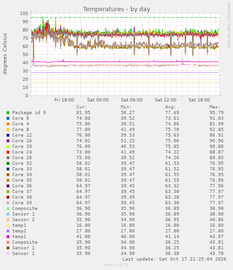Viewport: 233px width, 270px height.
Task: Click the magenta temp1 color swatch
Action: [x=8, y=237]
